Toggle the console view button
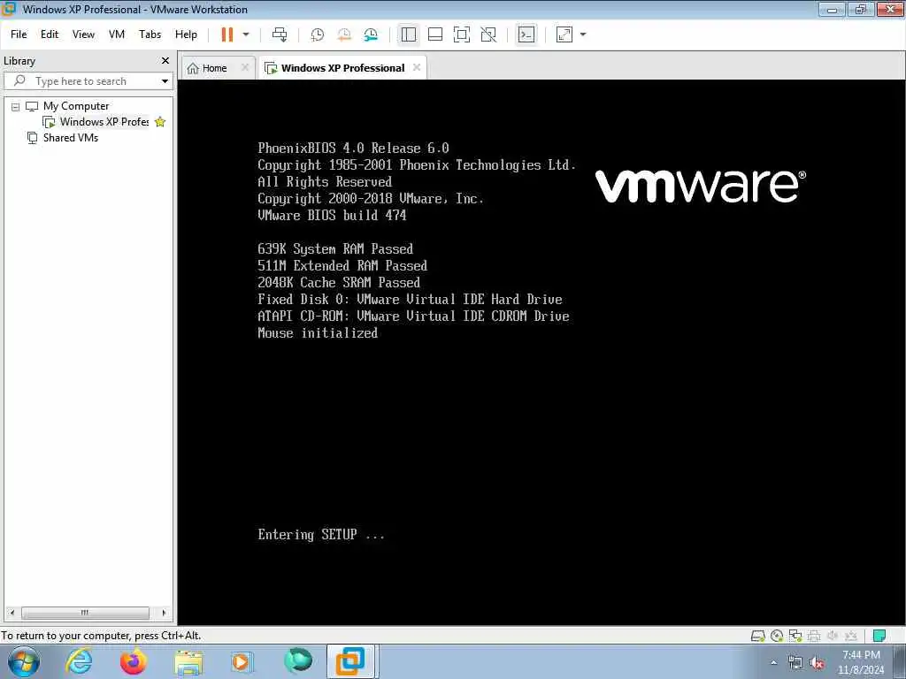The height and width of the screenshot is (679, 906). pos(526,34)
